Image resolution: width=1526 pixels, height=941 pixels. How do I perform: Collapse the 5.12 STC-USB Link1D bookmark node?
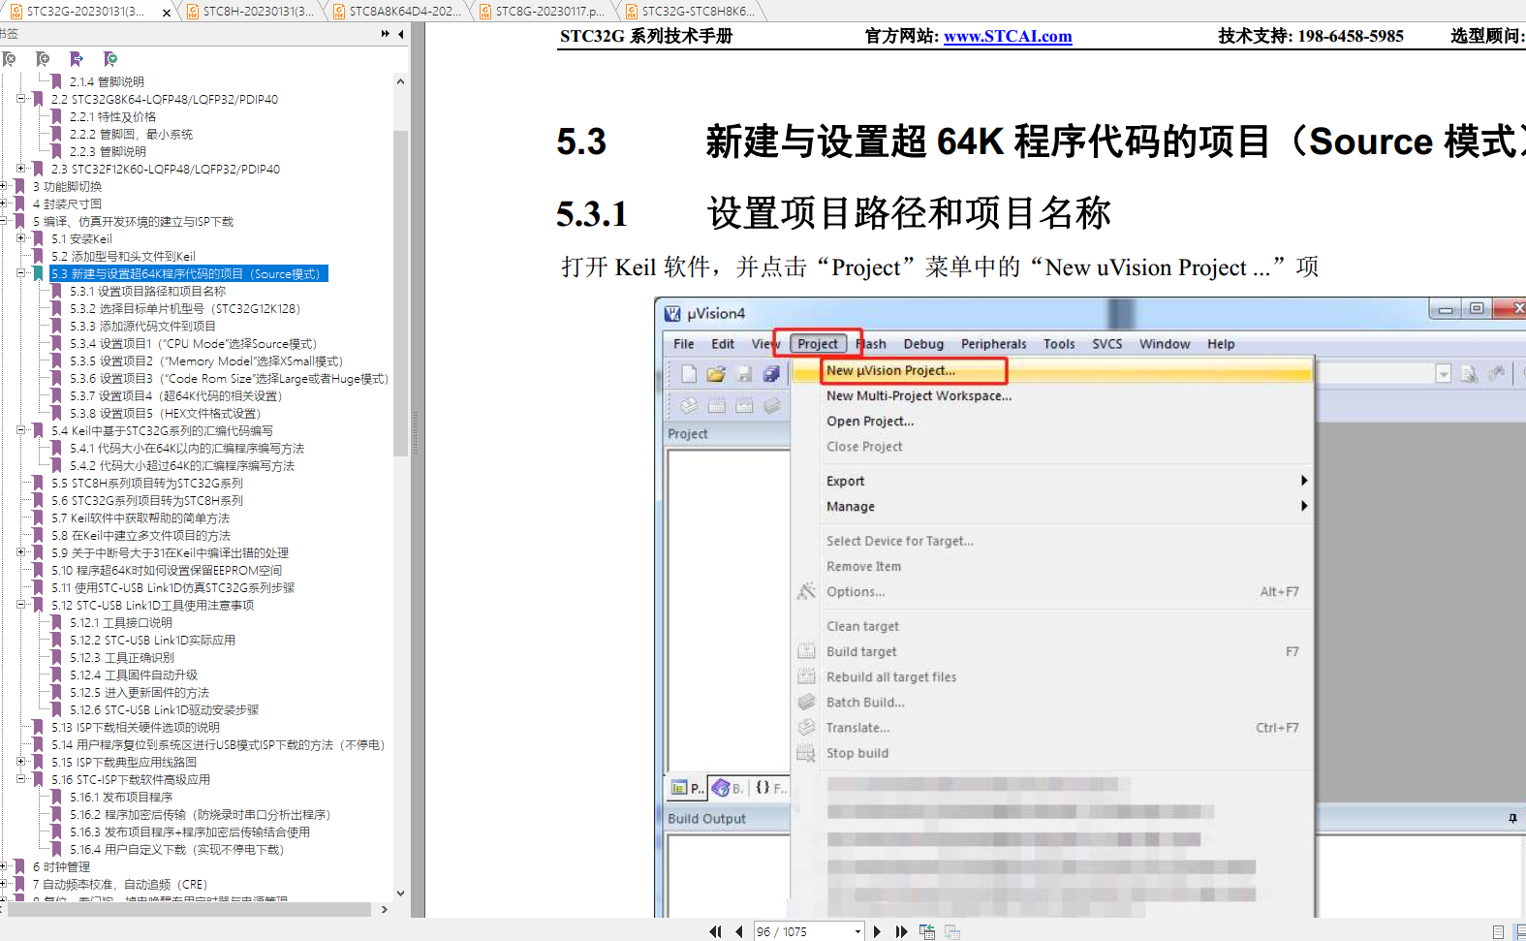[x=21, y=605]
